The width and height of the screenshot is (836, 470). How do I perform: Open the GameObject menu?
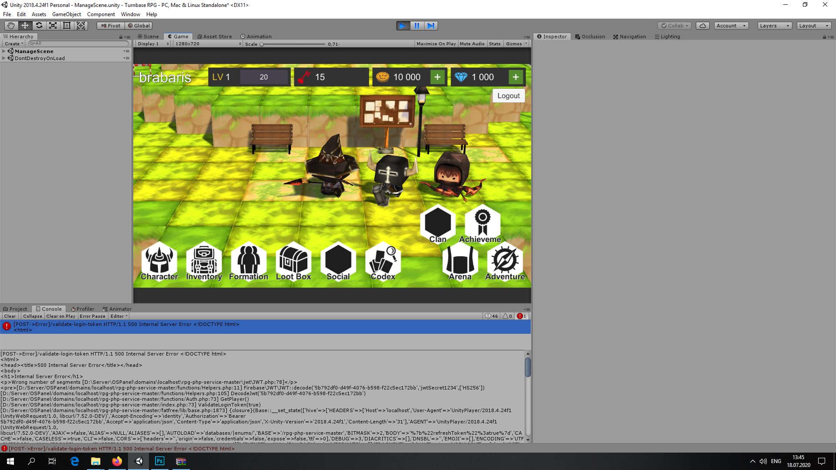pos(66,14)
